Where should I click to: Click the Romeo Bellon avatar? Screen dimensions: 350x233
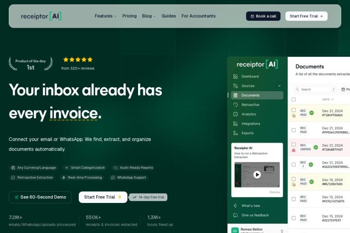(235, 230)
